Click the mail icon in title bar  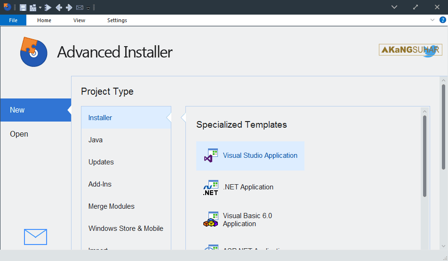[80, 7]
